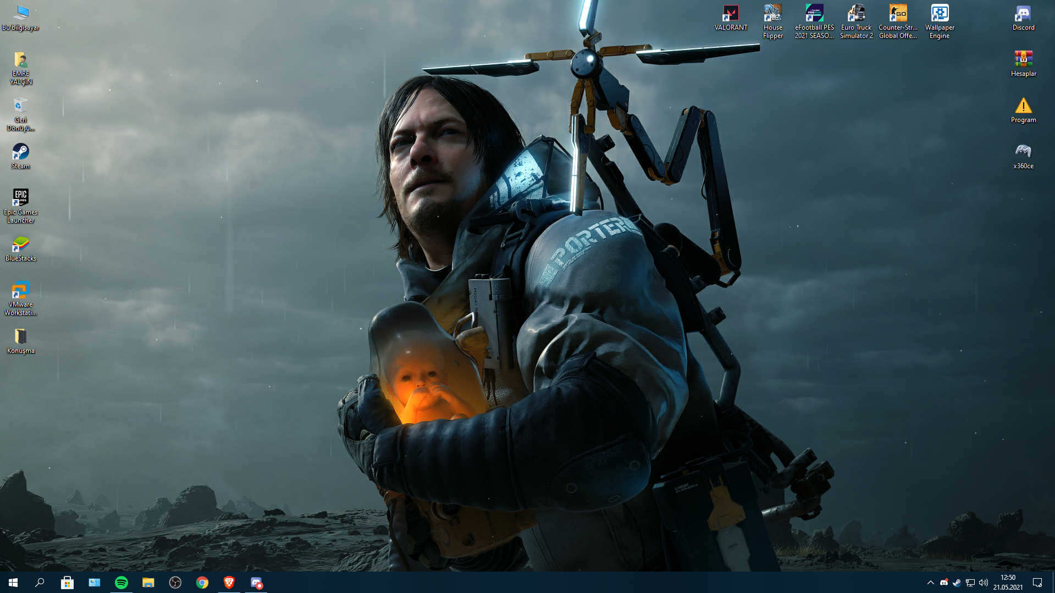Open the Action Center notifications
The height and width of the screenshot is (593, 1055).
click(x=1037, y=583)
